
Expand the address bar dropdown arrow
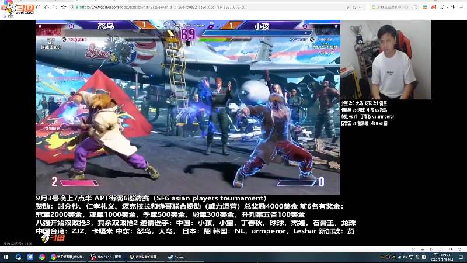click(x=360, y=8)
